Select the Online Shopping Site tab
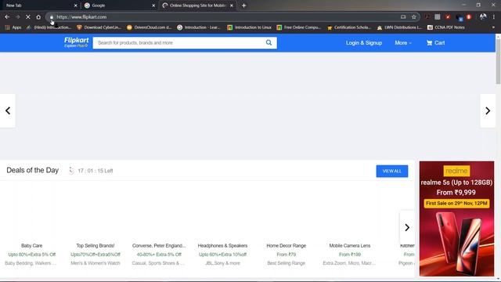 point(197,5)
